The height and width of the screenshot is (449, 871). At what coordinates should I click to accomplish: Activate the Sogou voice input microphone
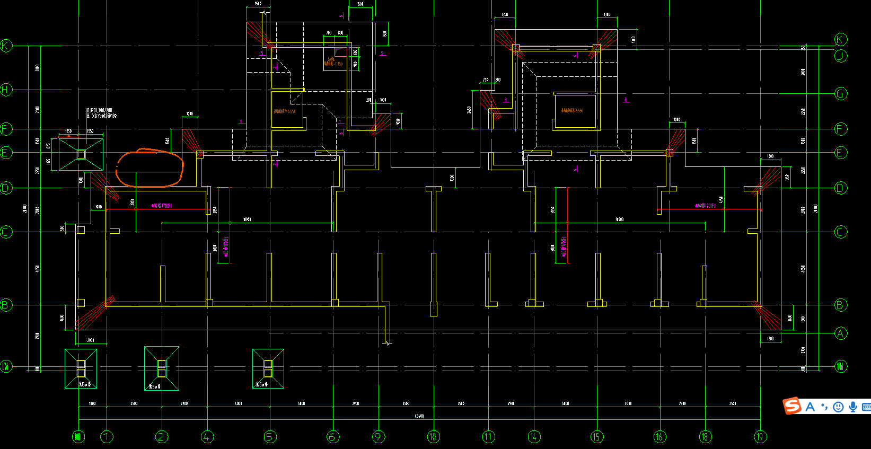tap(853, 407)
